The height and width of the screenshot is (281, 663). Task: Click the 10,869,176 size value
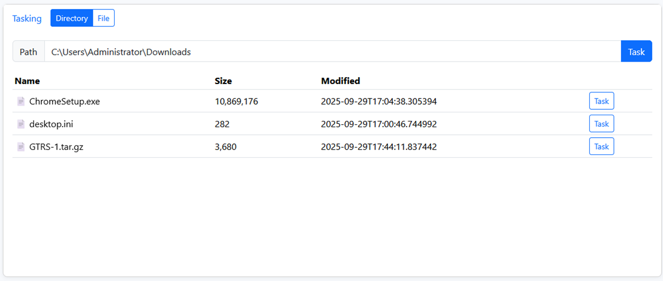[236, 101]
